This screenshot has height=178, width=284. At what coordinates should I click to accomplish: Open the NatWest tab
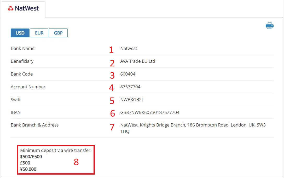point(23,9)
